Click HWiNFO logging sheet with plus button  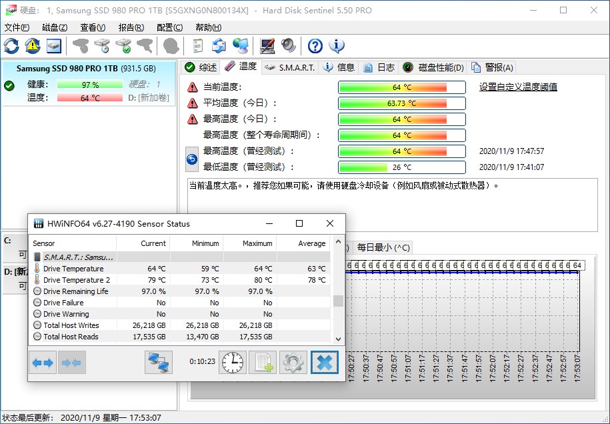(263, 363)
